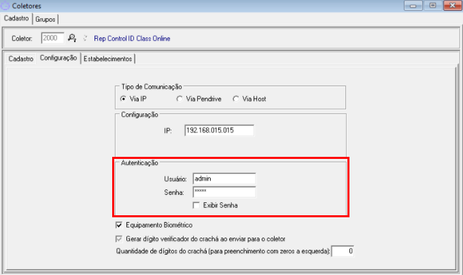Image resolution: width=463 pixels, height=275 pixels.
Task: Select the Configuração tab
Action: click(58, 58)
